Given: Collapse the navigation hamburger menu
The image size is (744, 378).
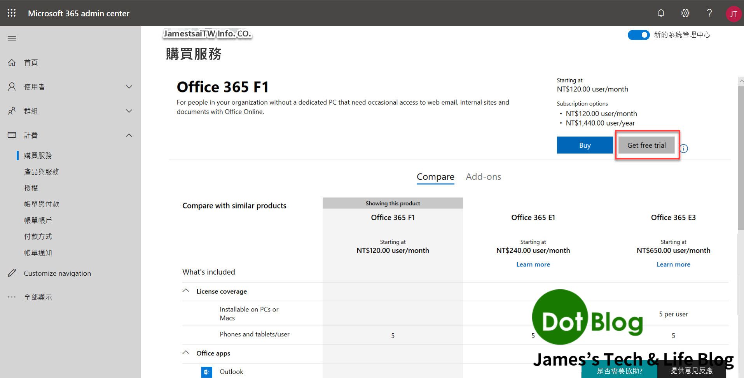Looking at the screenshot, I should 12,38.
